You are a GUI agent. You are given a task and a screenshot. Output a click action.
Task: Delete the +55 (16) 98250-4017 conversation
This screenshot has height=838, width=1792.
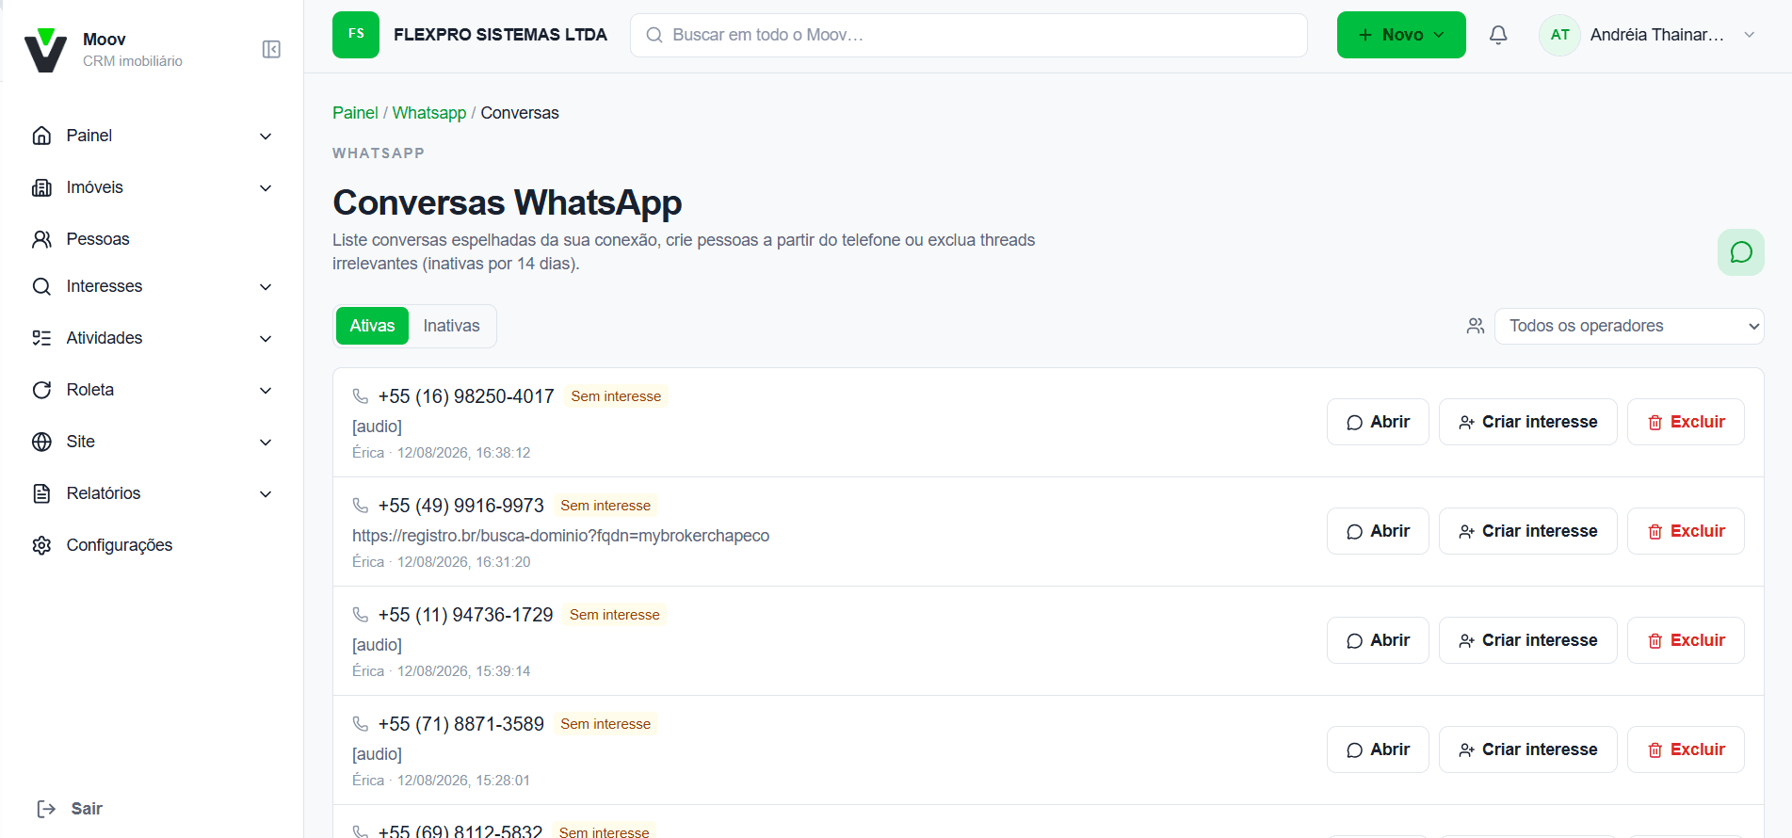[1686, 422]
